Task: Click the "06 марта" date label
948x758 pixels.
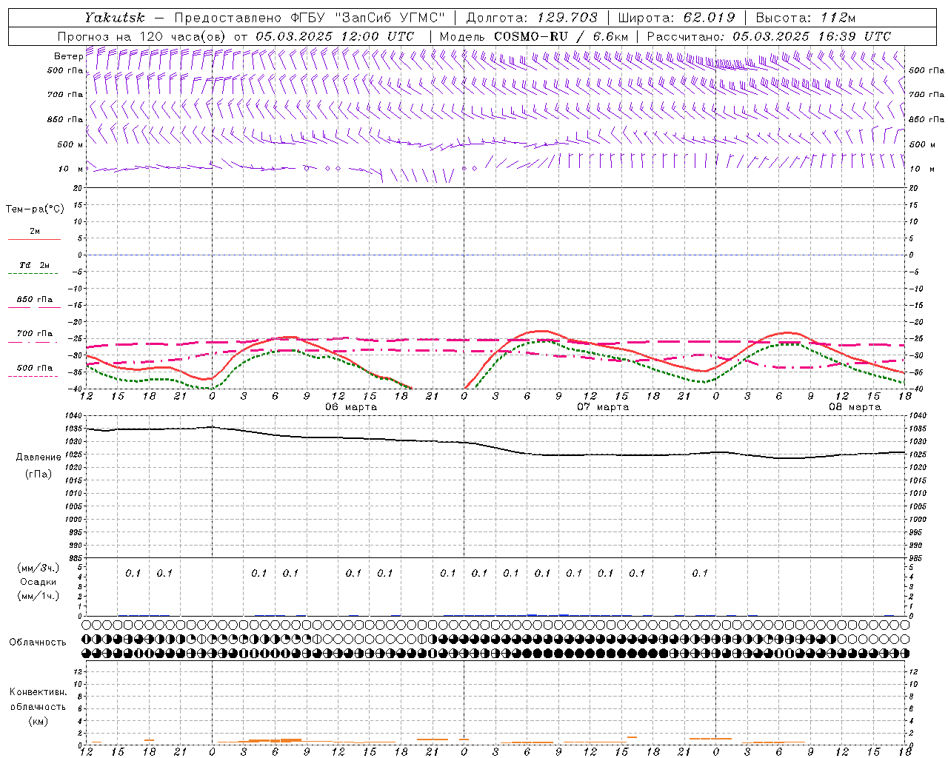Action: pyautogui.click(x=351, y=407)
